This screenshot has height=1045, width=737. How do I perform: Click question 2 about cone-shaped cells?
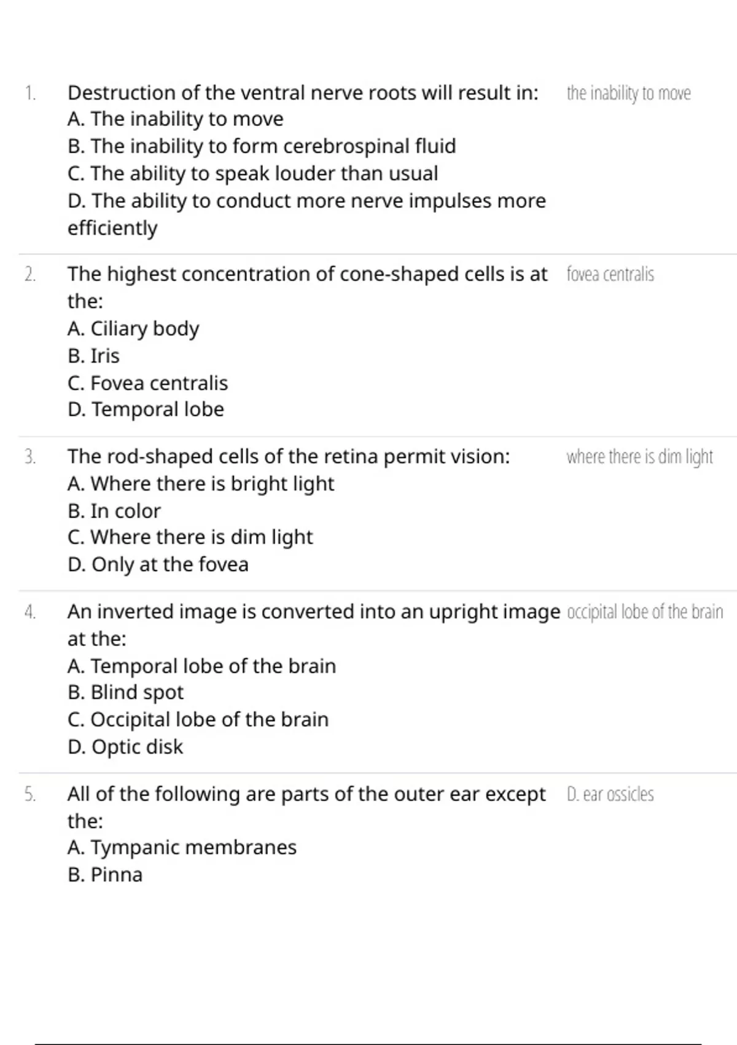[307, 274]
